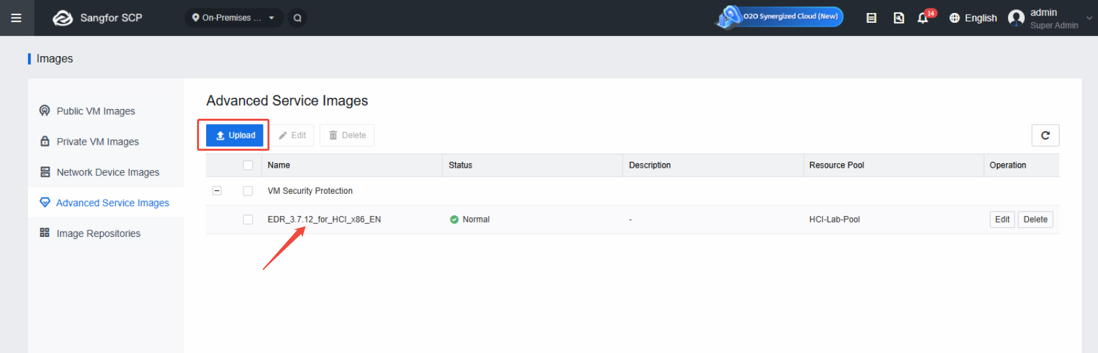Click the Private VM Images lock icon
1098x353 pixels.
45,141
